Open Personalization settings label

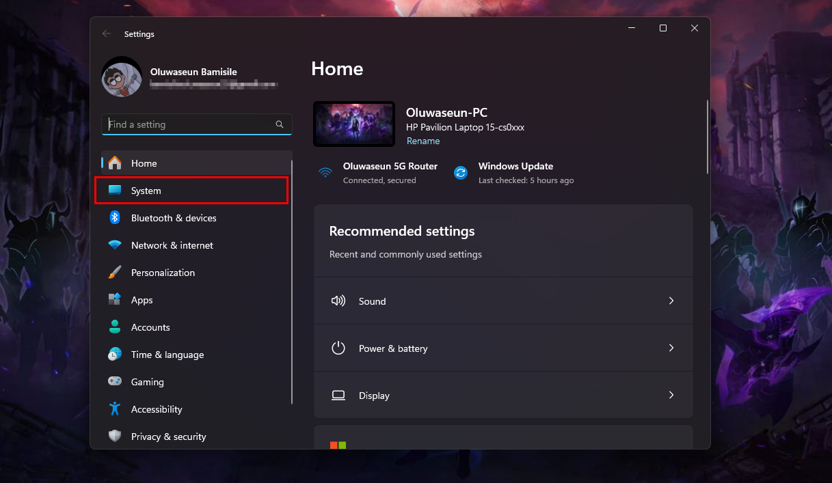(163, 273)
